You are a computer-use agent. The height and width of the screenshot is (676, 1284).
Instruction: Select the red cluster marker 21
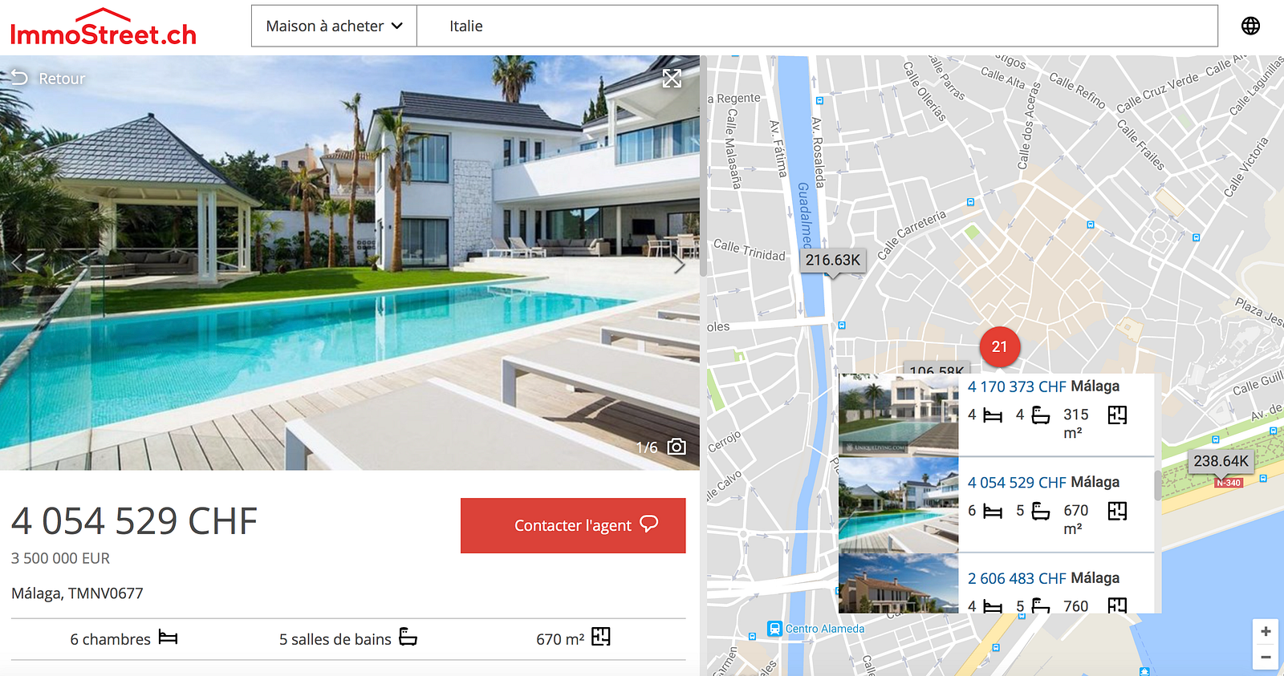click(999, 346)
